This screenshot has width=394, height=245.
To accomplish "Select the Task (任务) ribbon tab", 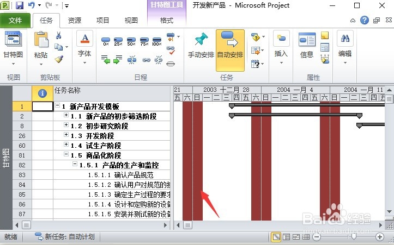I will [x=46, y=21].
